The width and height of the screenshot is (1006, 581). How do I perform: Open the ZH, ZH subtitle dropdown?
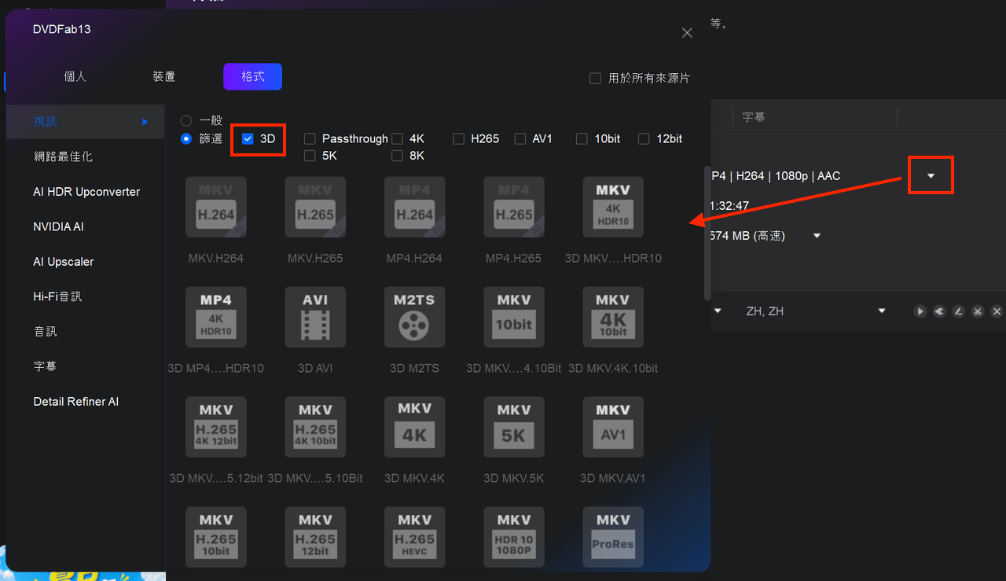[882, 311]
